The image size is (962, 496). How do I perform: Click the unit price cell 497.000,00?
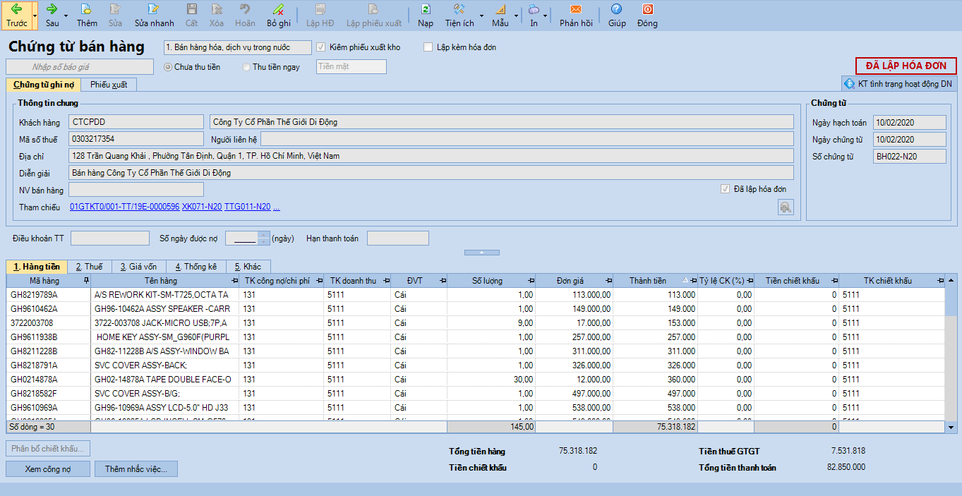(x=575, y=394)
